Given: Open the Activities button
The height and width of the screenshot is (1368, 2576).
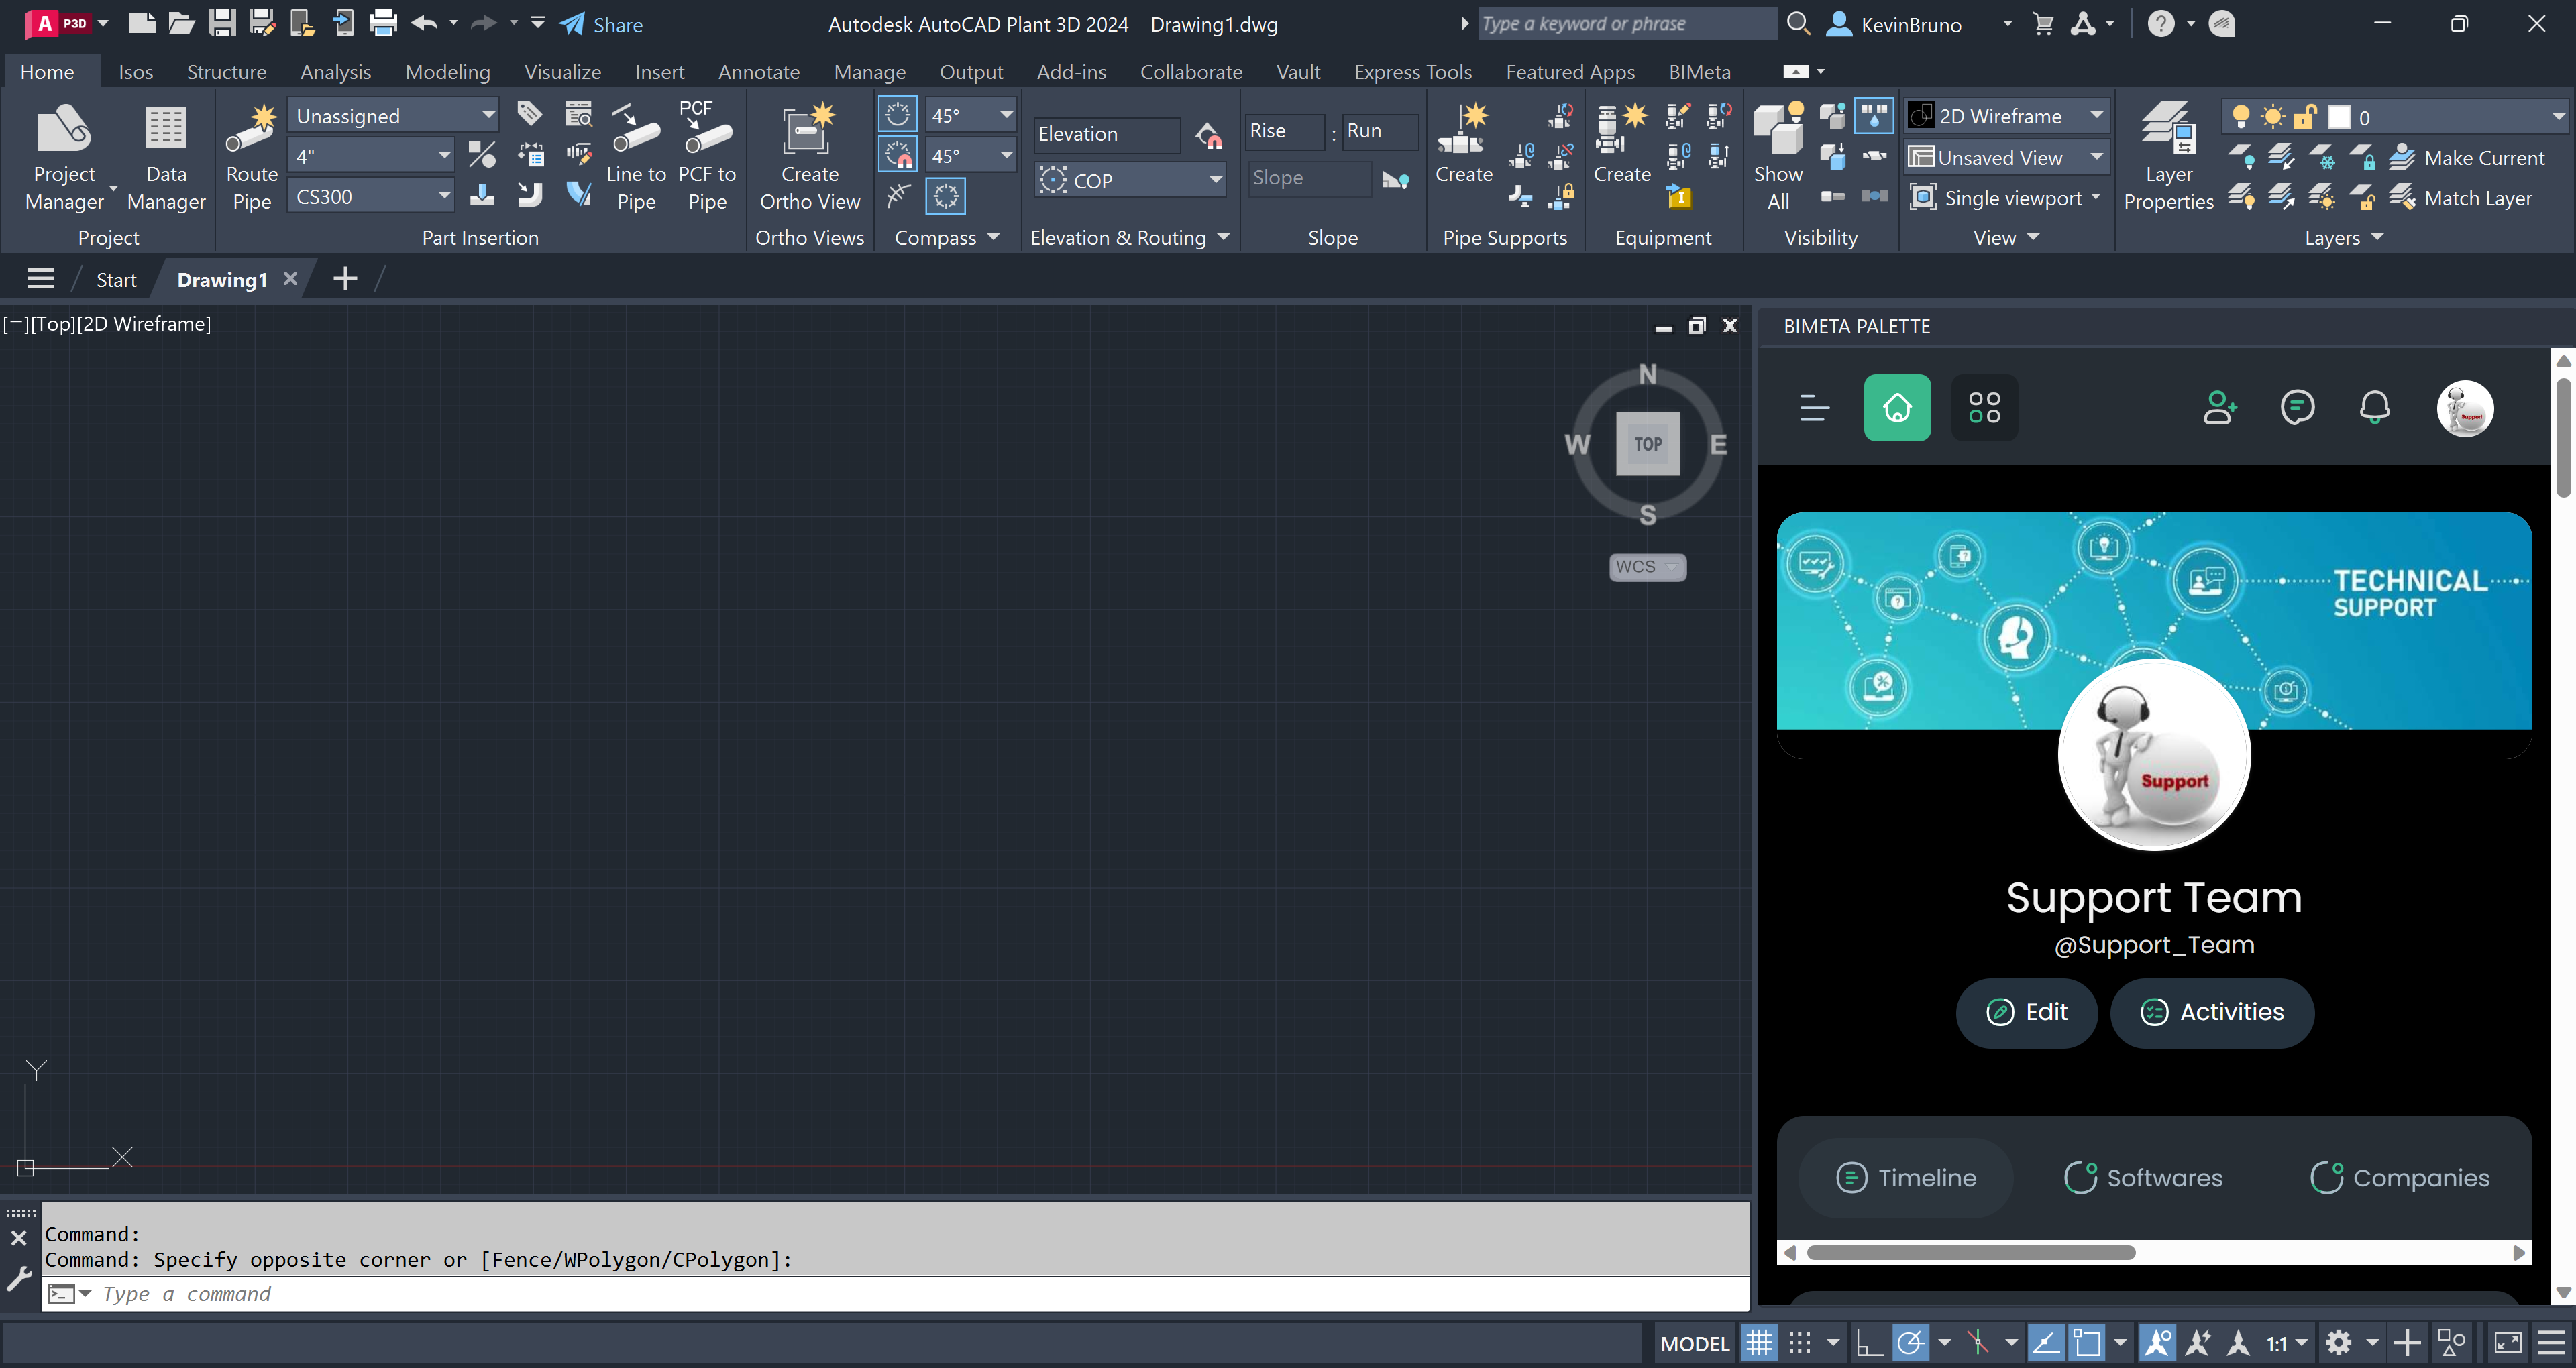Looking at the screenshot, I should 2211,1012.
